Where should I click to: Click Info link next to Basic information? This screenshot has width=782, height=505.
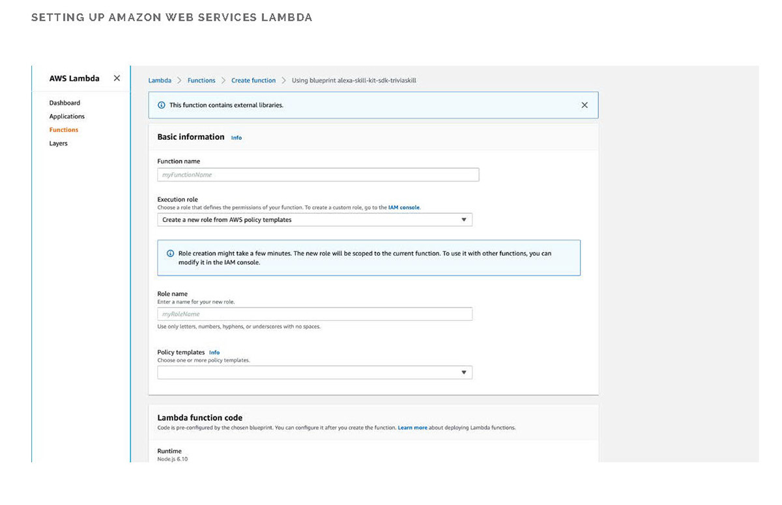click(x=237, y=138)
